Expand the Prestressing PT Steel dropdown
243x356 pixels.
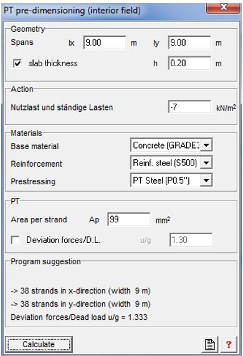click(x=206, y=180)
